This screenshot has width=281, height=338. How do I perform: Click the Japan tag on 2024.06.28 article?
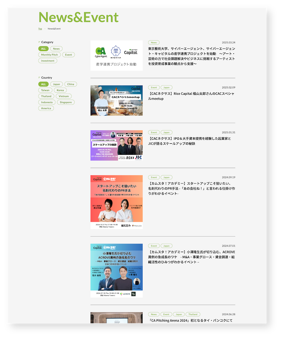[179, 314]
